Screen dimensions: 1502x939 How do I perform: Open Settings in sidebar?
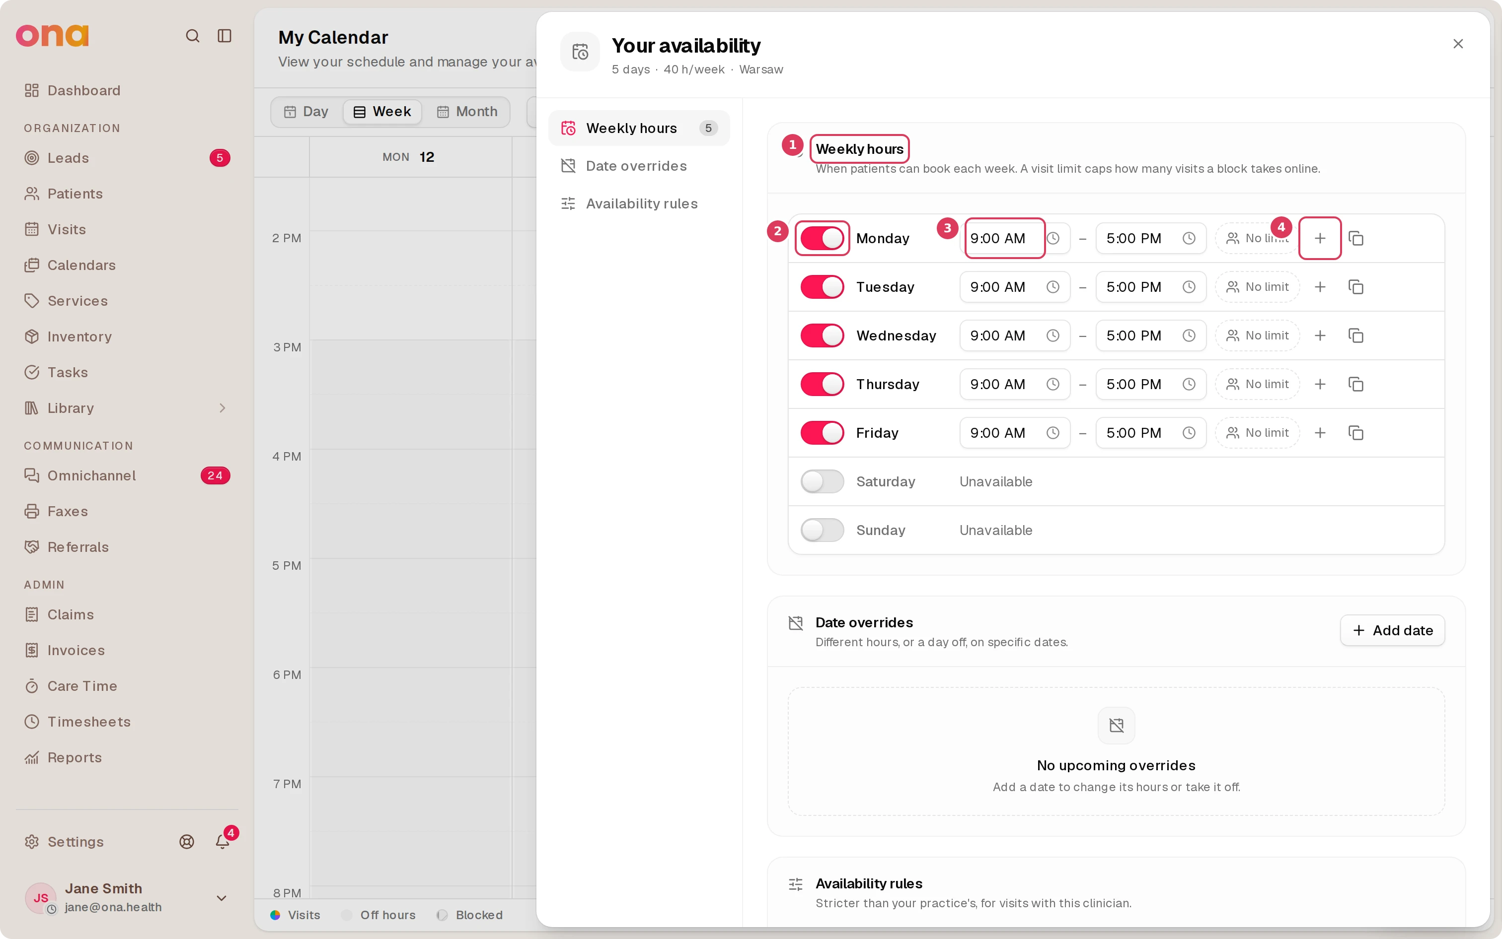click(x=65, y=842)
